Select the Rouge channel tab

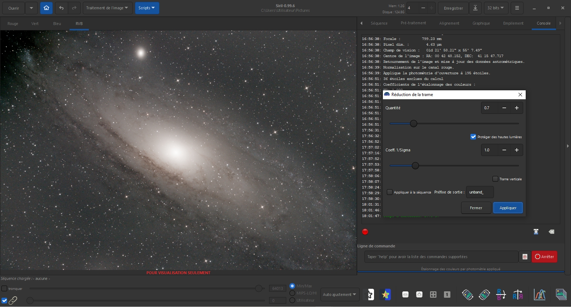coord(13,24)
